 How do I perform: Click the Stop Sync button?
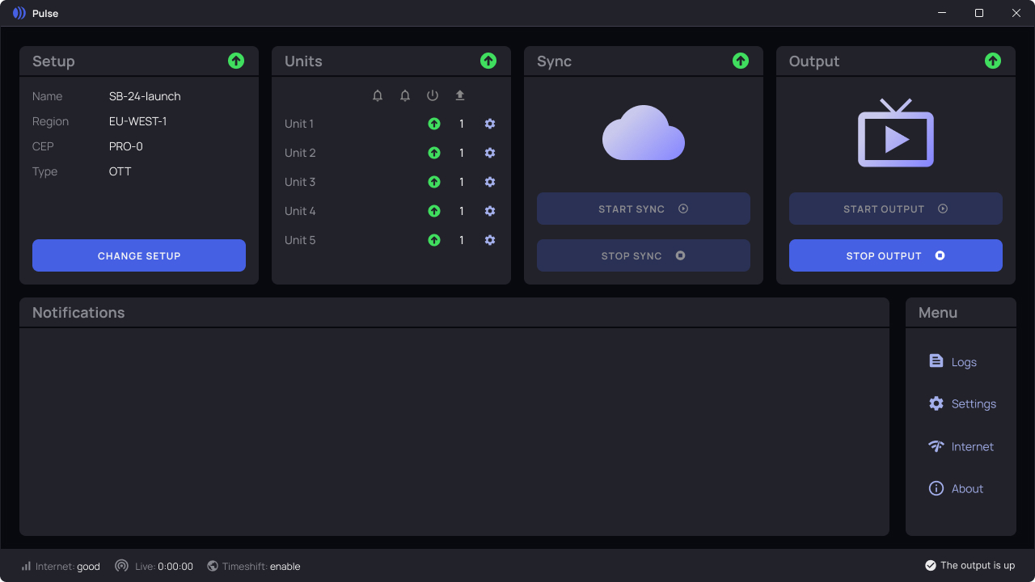click(x=644, y=255)
